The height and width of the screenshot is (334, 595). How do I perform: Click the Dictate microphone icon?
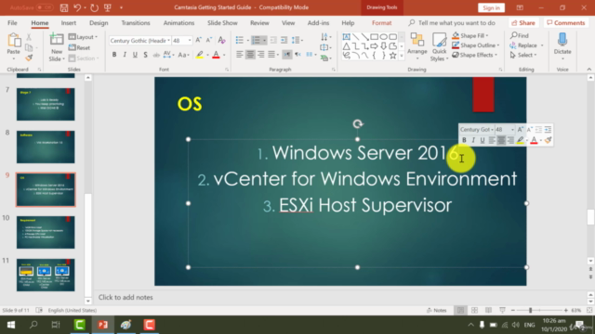562,45
